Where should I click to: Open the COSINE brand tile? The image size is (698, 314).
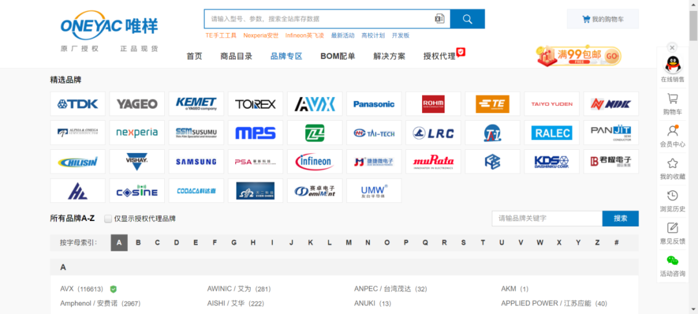pos(137,191)
